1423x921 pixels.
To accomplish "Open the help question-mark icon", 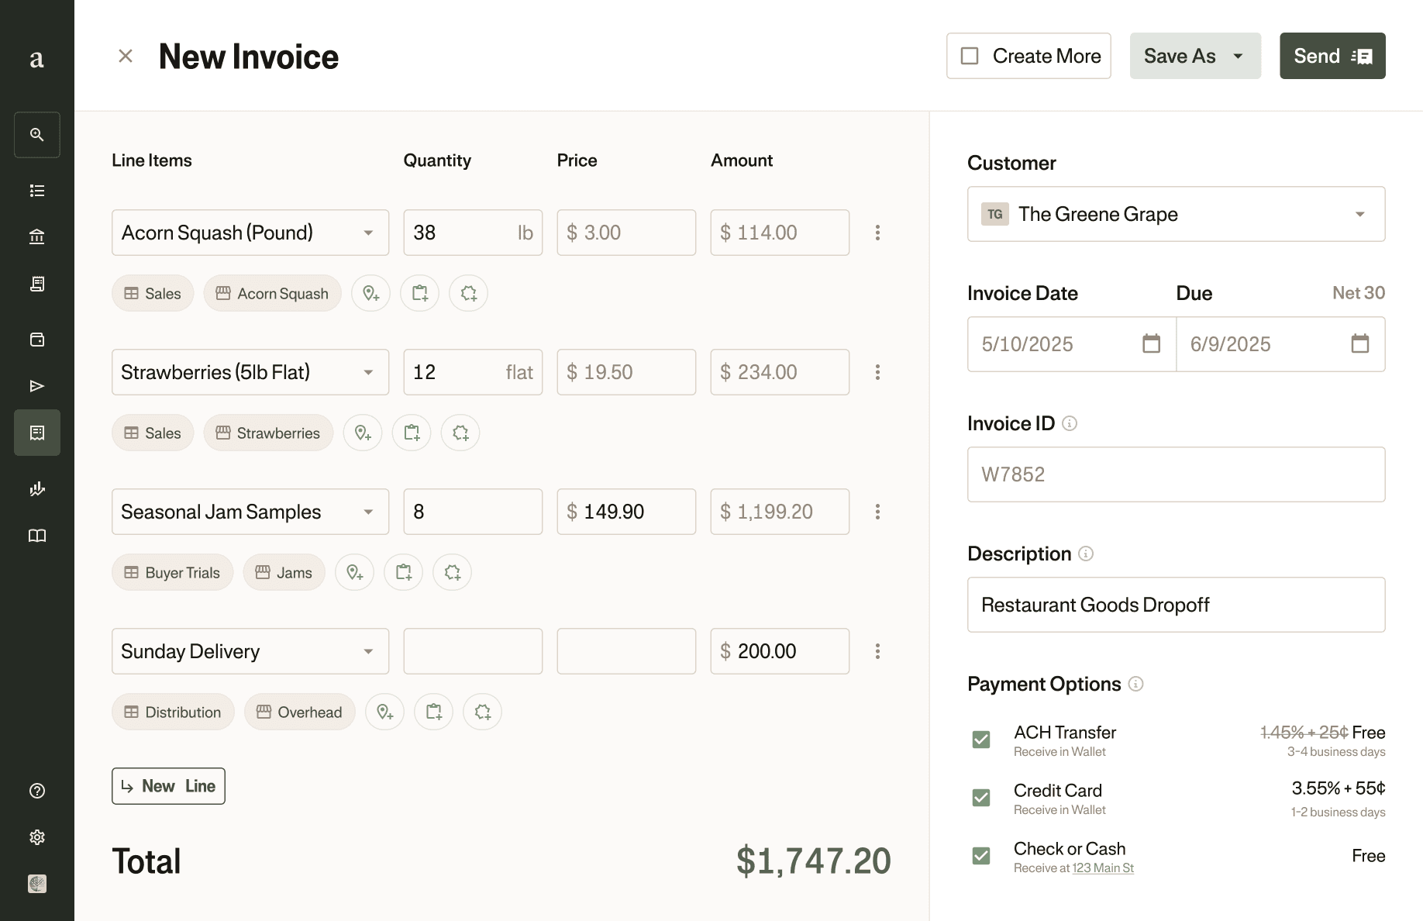I will coord(36,791).
